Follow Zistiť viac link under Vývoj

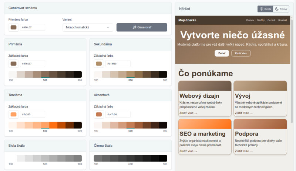[x=243, y=113]
